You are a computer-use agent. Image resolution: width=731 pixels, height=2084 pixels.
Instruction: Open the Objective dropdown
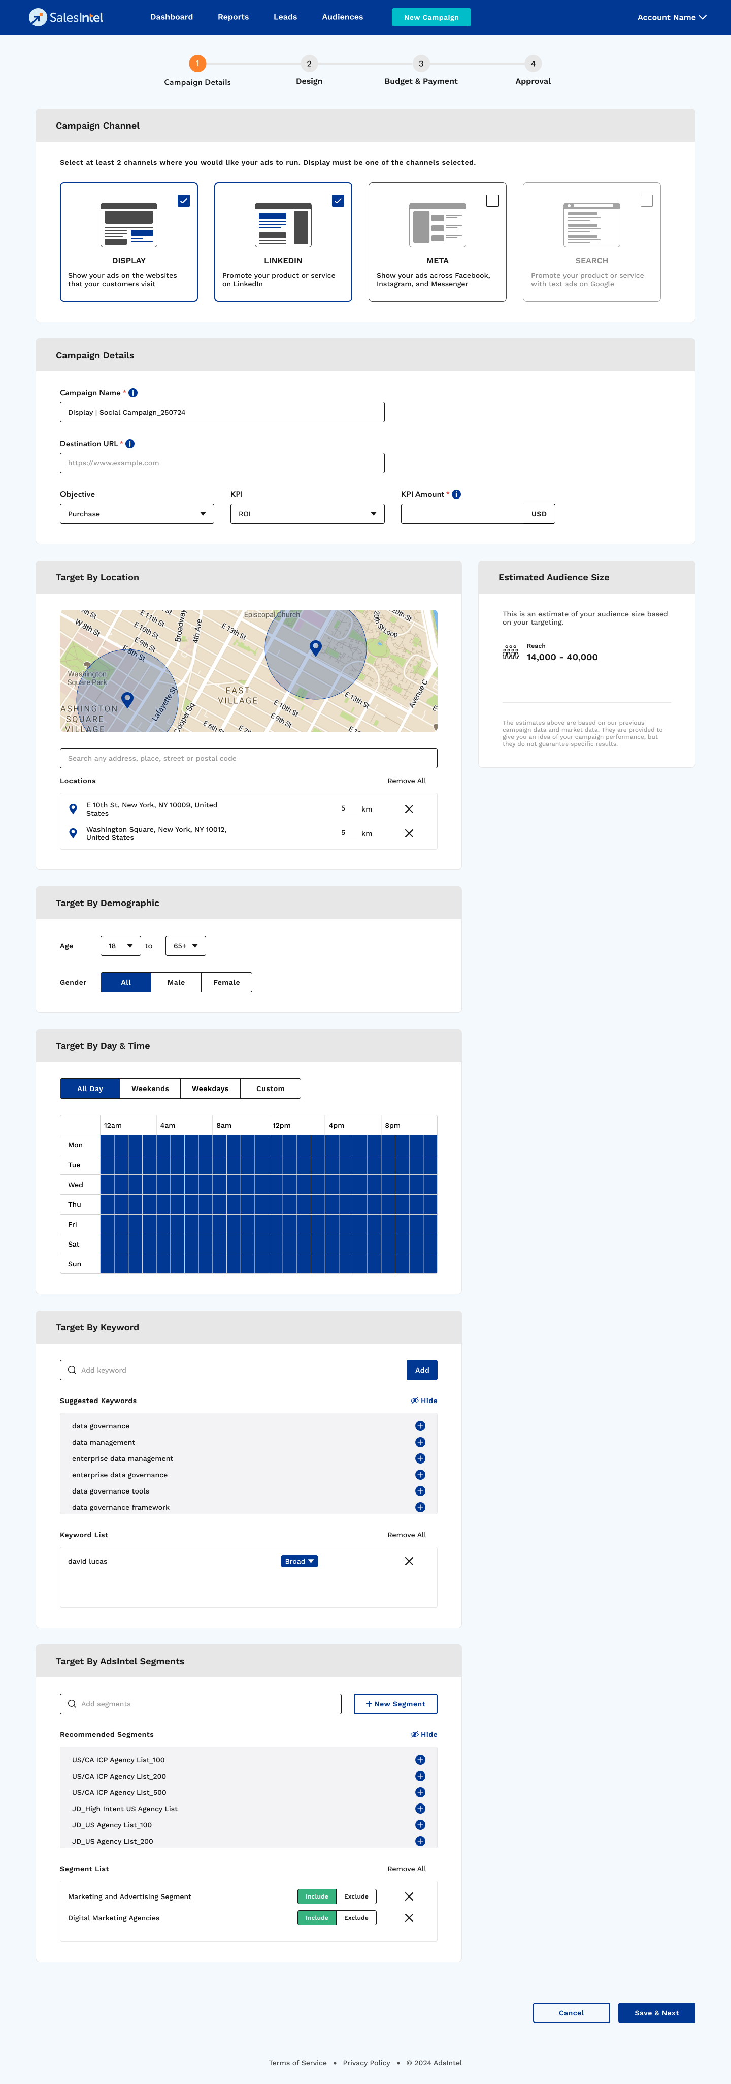point(137,514)
